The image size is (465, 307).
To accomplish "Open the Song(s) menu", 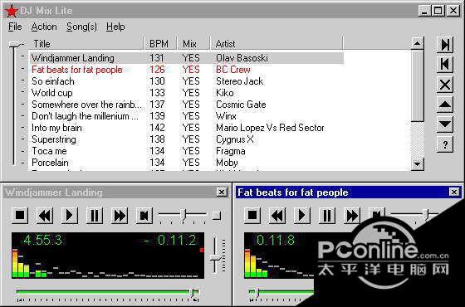I will point(81,27).
